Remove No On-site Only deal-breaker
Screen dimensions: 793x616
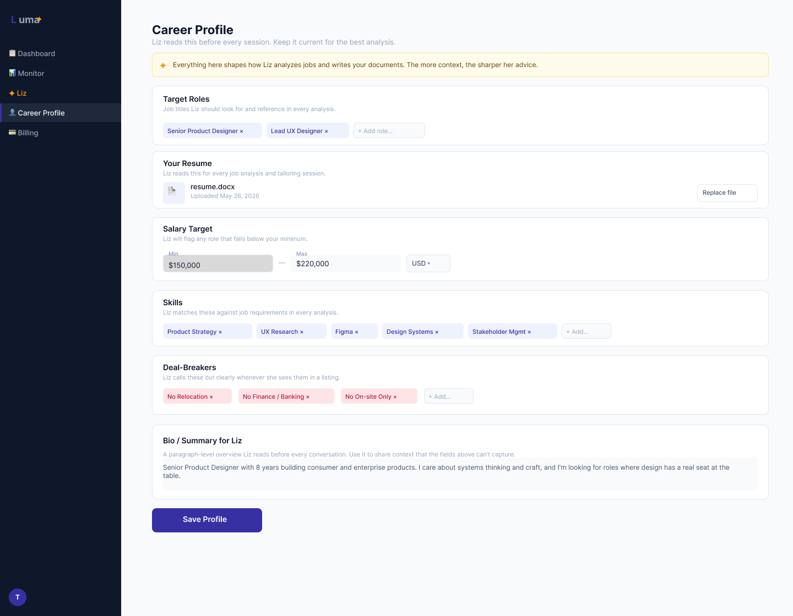point(395,397)
